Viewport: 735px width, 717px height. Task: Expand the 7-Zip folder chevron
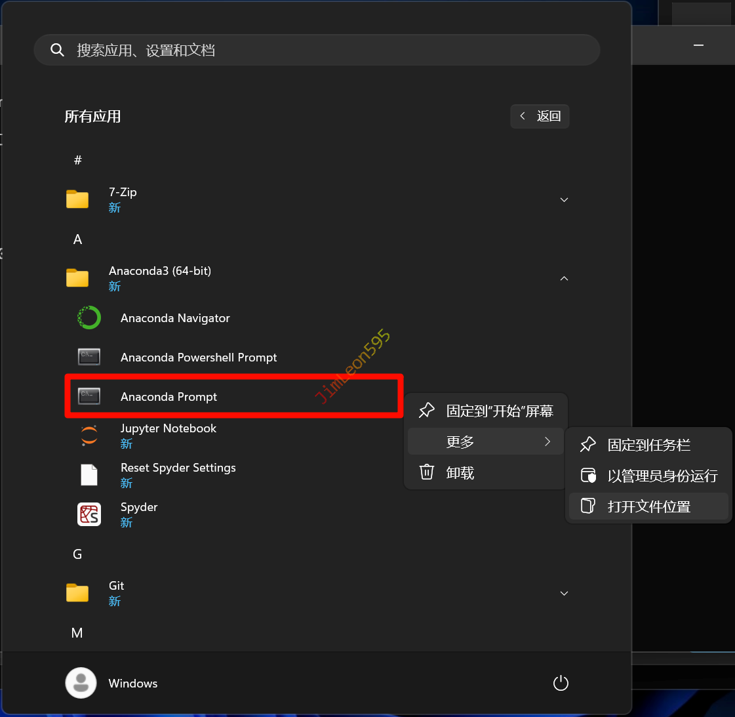564,199
